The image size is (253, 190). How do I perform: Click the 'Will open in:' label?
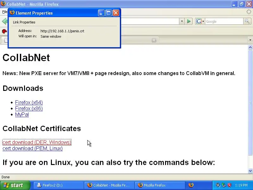28,36
